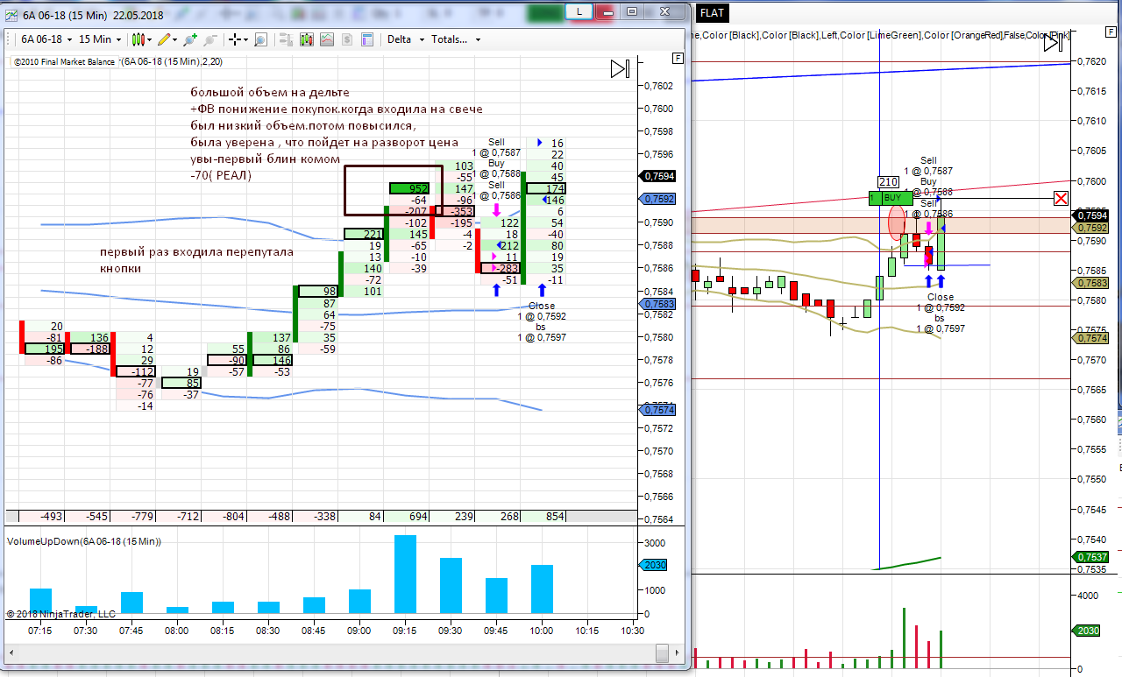Jump to last bar in footprint chart

pyautogui.click(x=620, y=68)
